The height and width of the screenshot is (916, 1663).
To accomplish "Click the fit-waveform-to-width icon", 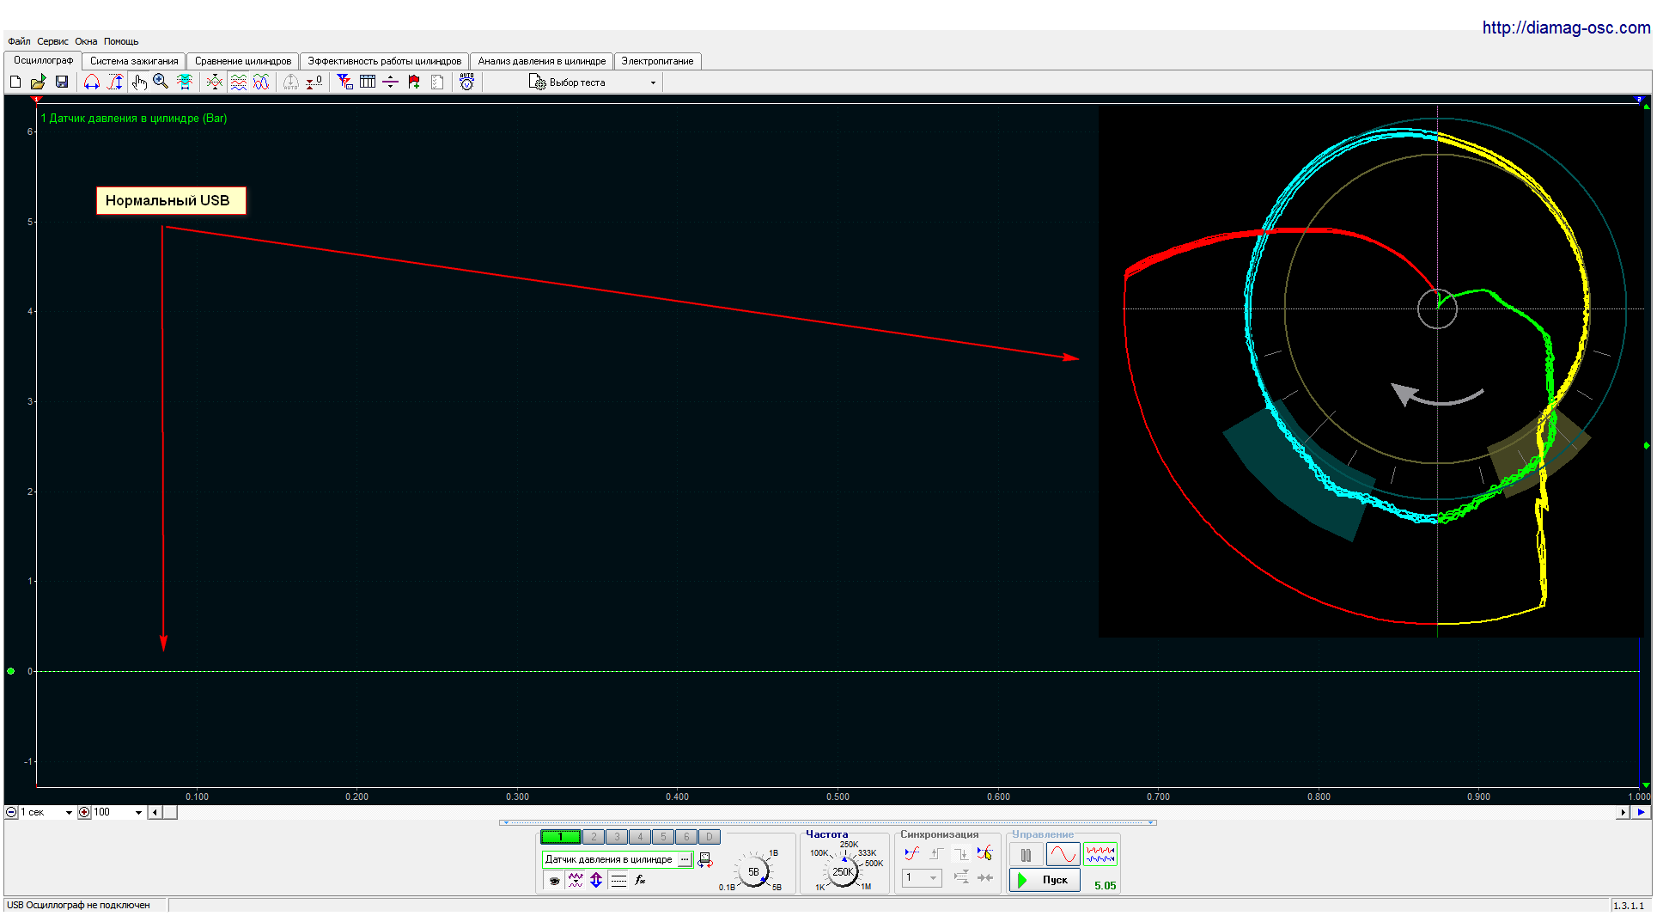I will point(184,82).
